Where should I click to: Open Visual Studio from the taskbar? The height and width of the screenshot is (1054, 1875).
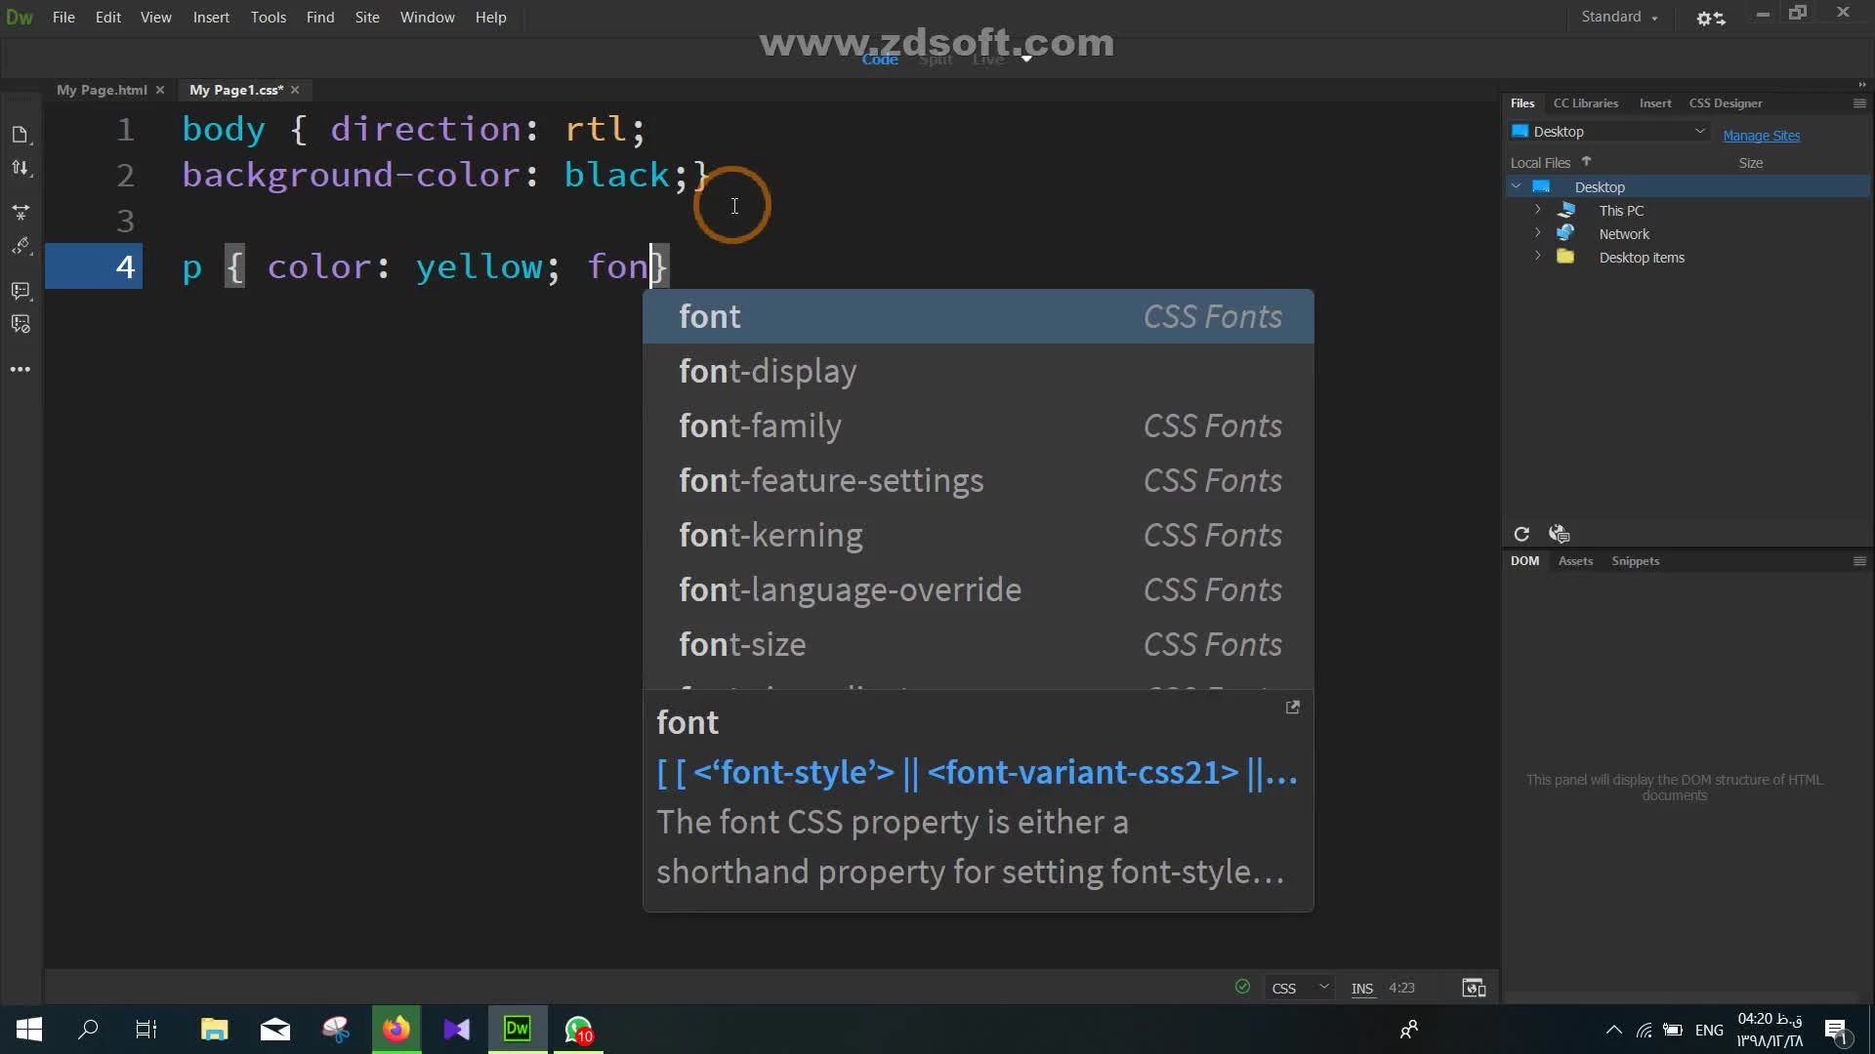coord(456,1030)
